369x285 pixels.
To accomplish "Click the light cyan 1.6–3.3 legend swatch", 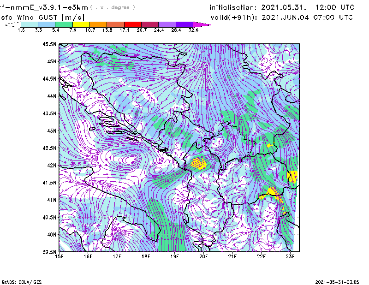I will [x=30, y=24].
